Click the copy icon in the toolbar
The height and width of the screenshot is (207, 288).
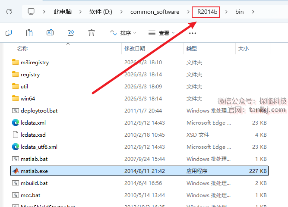pyautogui.click(x=9, y=33)
